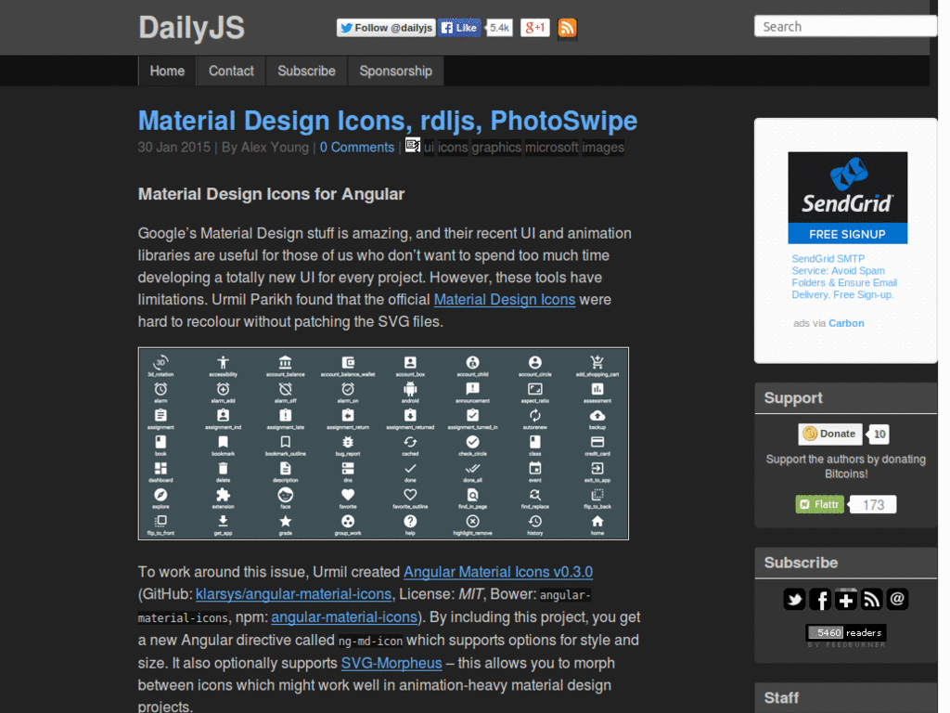Click the Follow @dailyjs Twitter button
Viewport: 950px width, 713px height.
386,28
